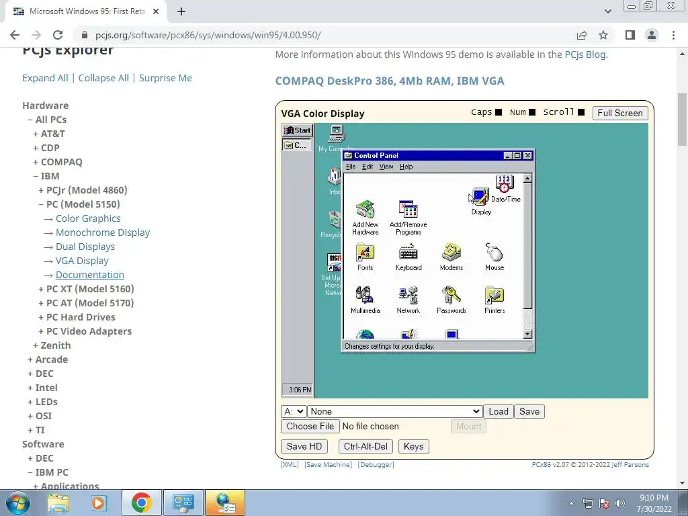Open the Network icon
The height and width of the screenshot is (516, 688).
coord(408,300)
